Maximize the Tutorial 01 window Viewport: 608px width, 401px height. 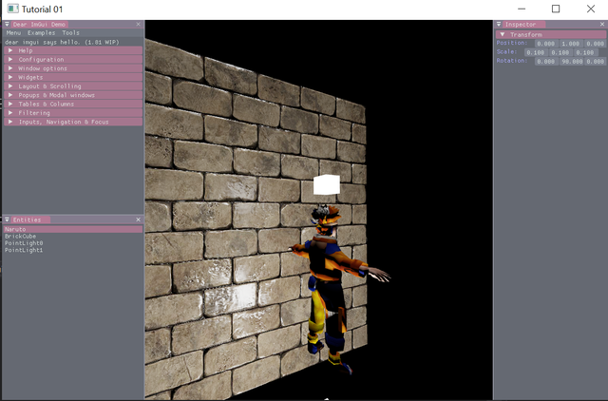[x=556, y=9]
